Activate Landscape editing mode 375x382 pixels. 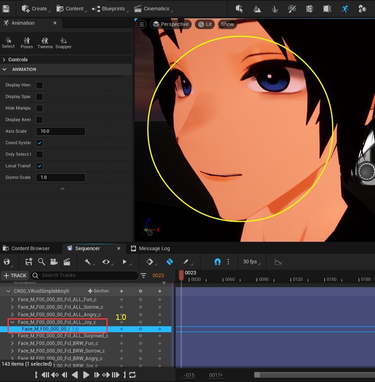point(257,9)
